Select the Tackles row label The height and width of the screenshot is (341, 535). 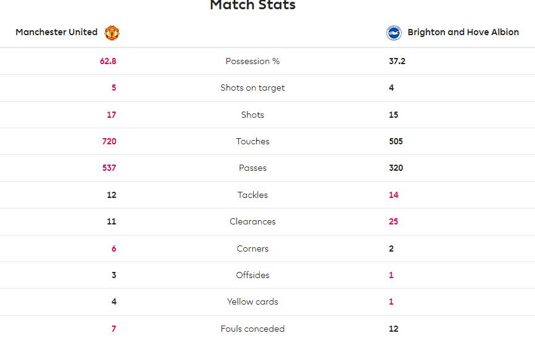pyautogui.click(x=252, y=195)
